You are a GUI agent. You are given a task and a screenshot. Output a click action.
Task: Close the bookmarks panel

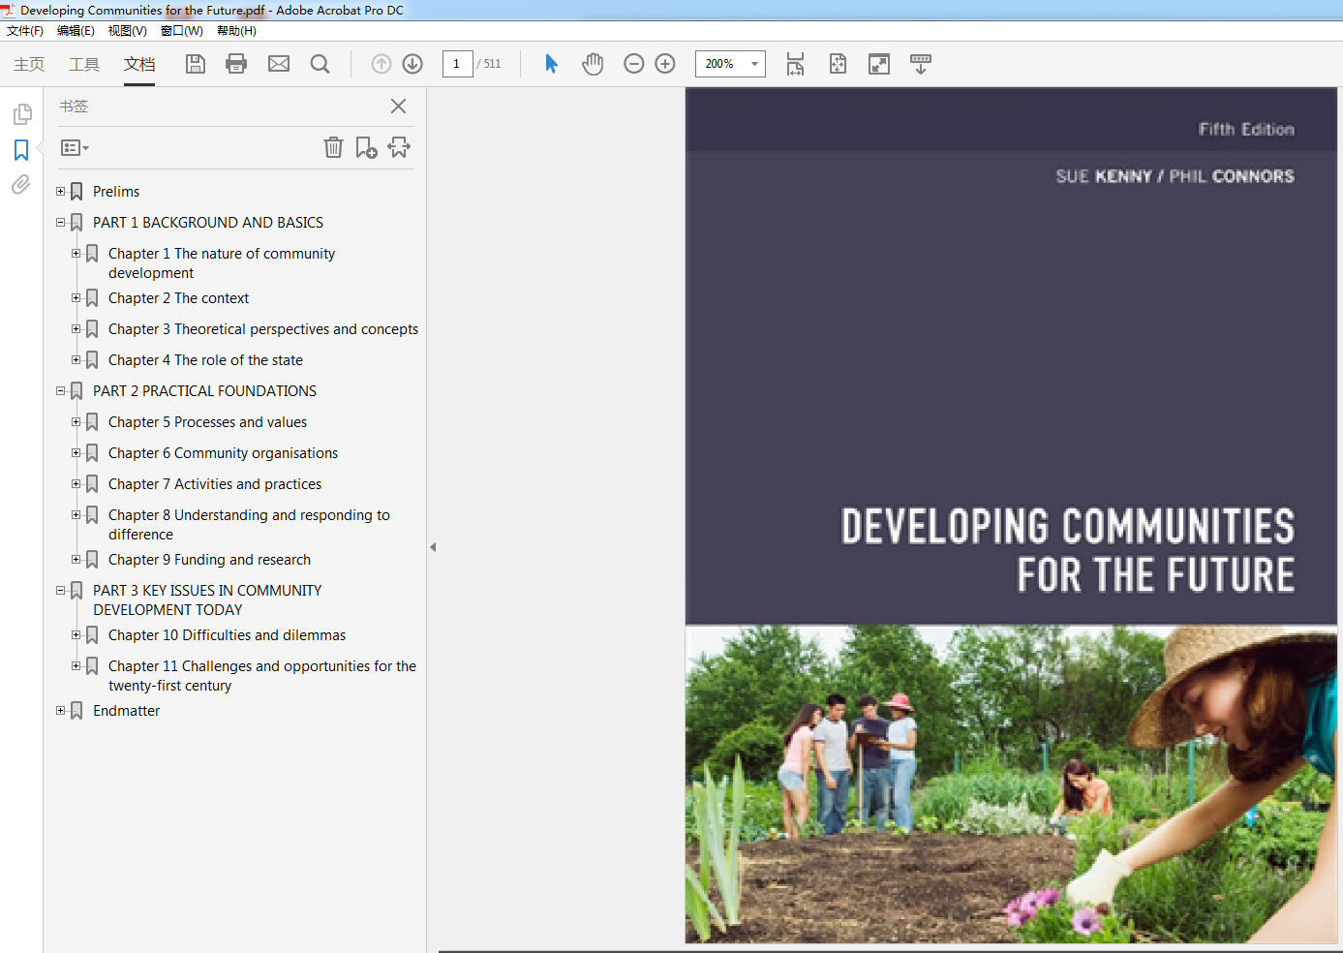pos(398,107)
